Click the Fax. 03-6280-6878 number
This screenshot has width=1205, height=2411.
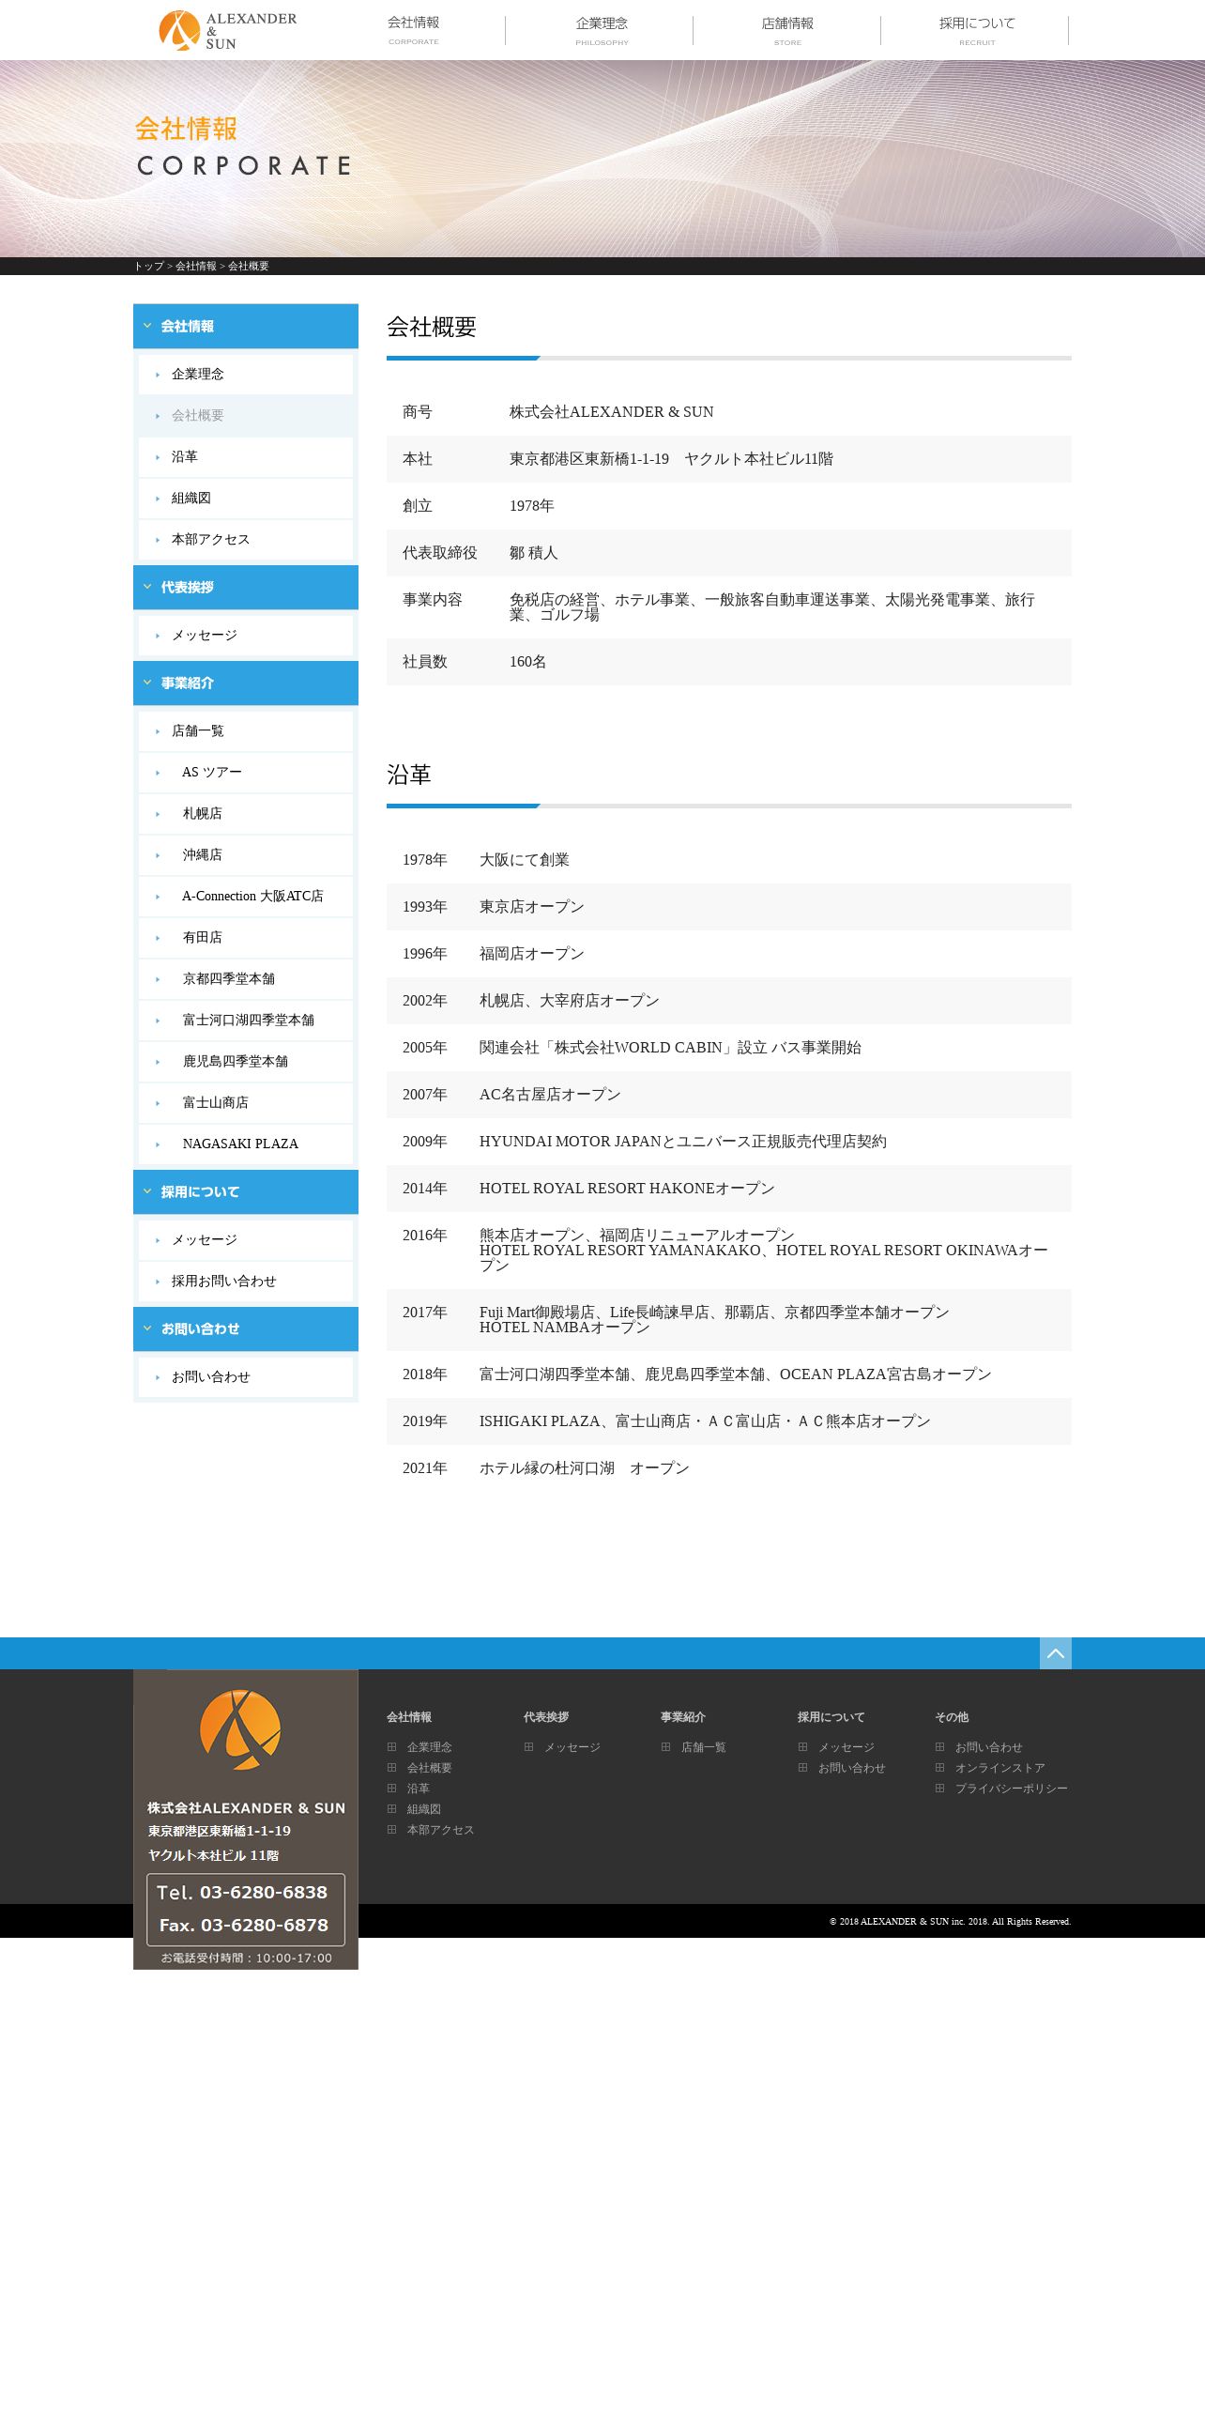tap(244, 1925)
